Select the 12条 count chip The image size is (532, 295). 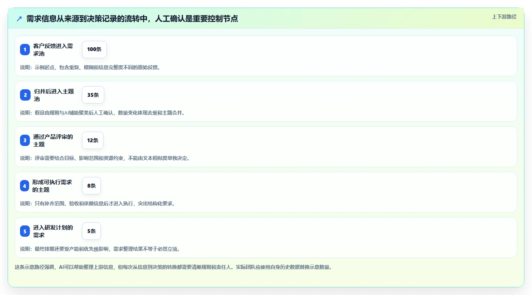[x=93, y=140]
